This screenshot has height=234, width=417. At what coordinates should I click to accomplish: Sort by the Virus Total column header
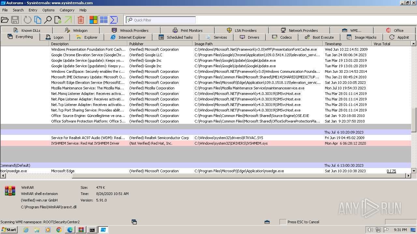pyautogui.click(x=391, y=44)
